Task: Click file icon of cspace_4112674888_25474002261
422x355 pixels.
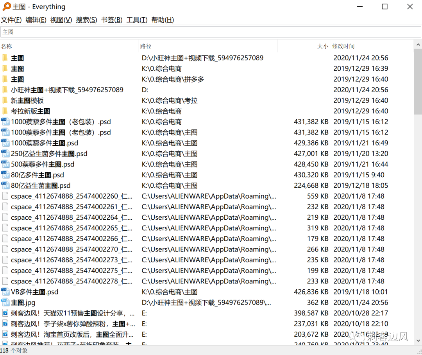Action: point(5,206)
